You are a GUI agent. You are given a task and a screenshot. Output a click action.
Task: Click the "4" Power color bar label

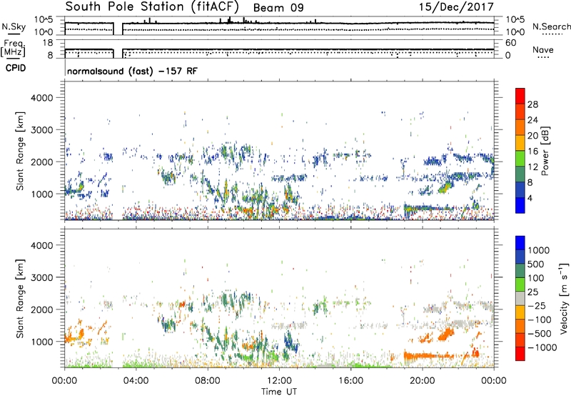pyautogui.click(x=530, y=198)
